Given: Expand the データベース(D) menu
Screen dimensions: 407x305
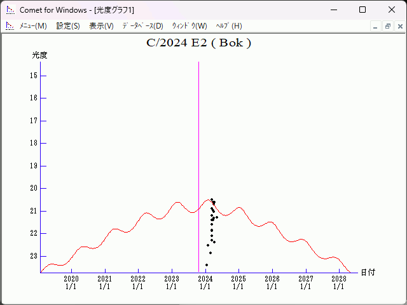Looking at the screenshot, I should point(142,26).
